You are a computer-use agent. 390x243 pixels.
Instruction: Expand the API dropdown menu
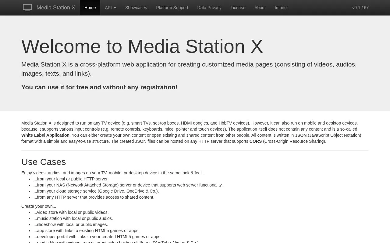(x=110, y=8)
